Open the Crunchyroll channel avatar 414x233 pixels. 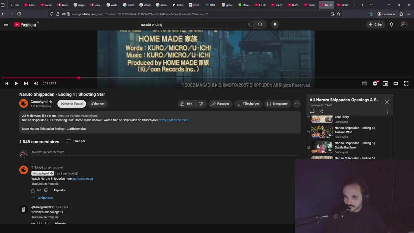coord(24,104)
